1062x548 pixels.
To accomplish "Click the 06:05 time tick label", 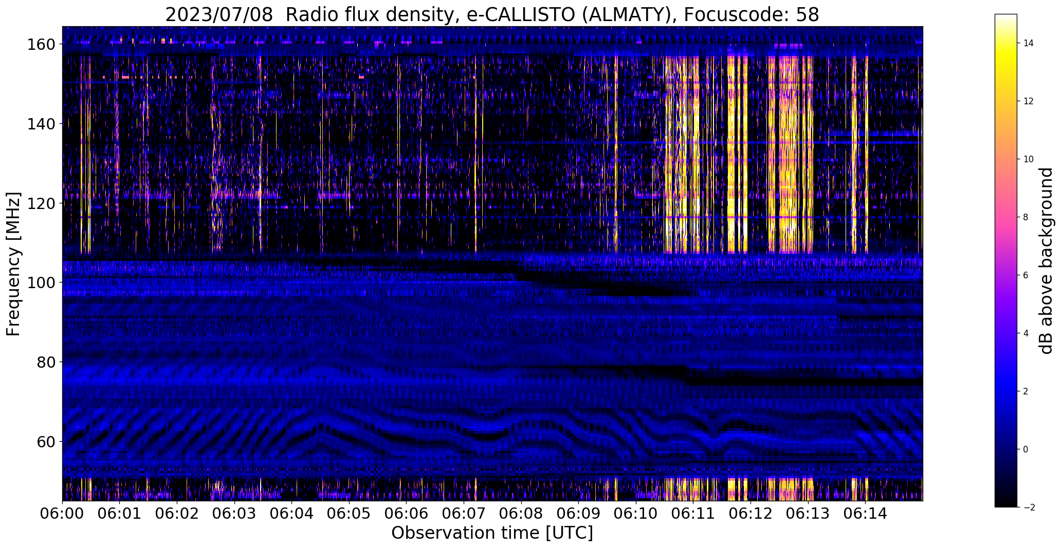I will (349, 514).
